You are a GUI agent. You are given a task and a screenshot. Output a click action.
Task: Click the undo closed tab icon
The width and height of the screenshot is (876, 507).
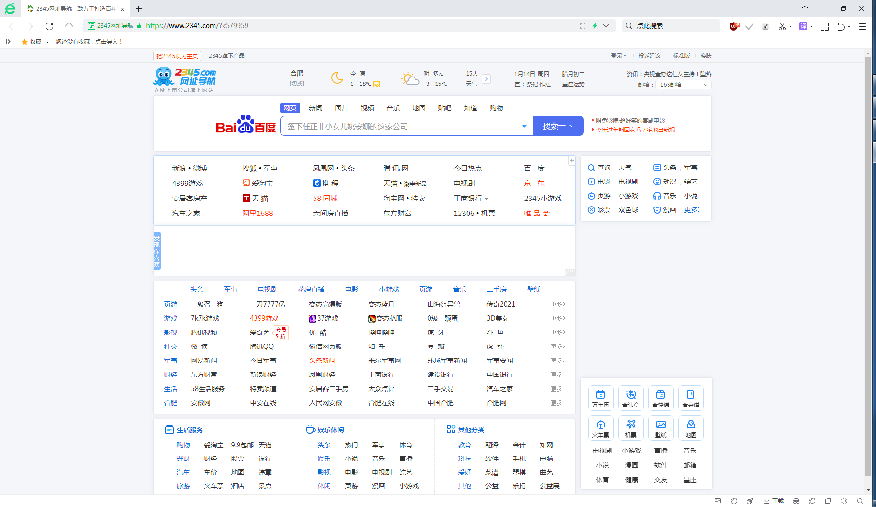[841, 26]
